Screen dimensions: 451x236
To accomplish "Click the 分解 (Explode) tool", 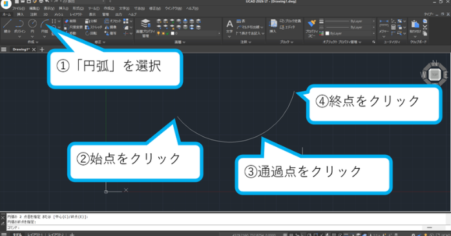I will coord(91,21).
